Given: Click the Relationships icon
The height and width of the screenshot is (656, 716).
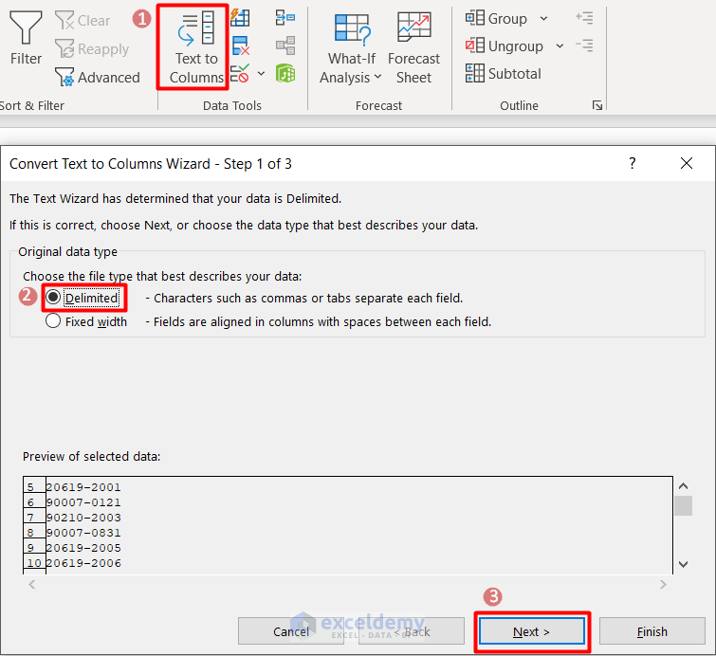Looking at the screenshot, I should pos(285,46).
